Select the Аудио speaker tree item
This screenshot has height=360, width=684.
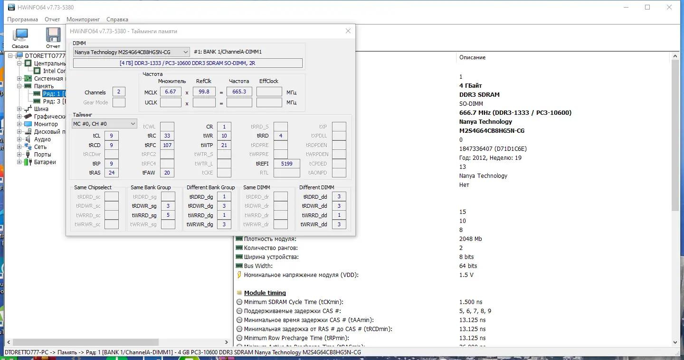tap(42, 139)
